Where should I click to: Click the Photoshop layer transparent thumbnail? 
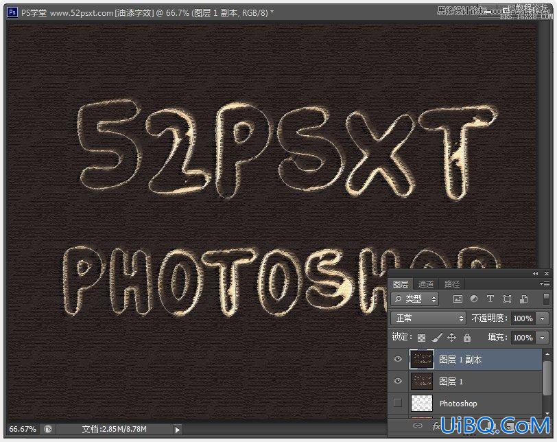[x=422, y=403]
